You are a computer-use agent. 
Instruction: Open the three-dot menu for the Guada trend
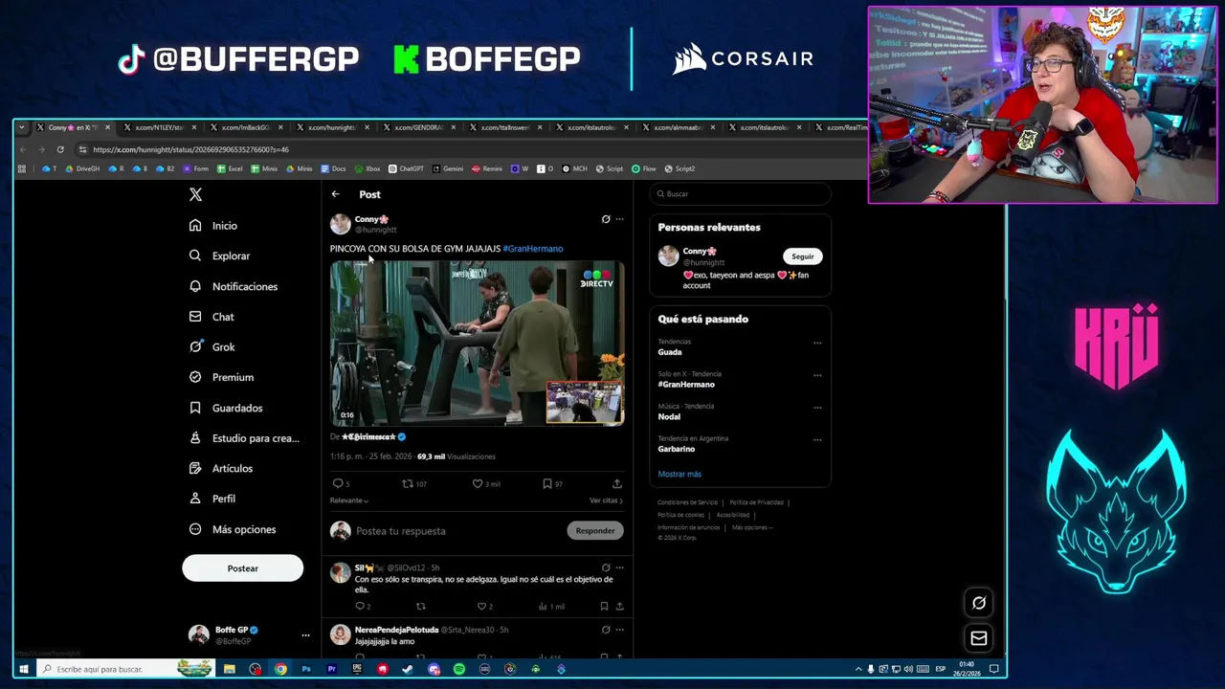[817, 343]
